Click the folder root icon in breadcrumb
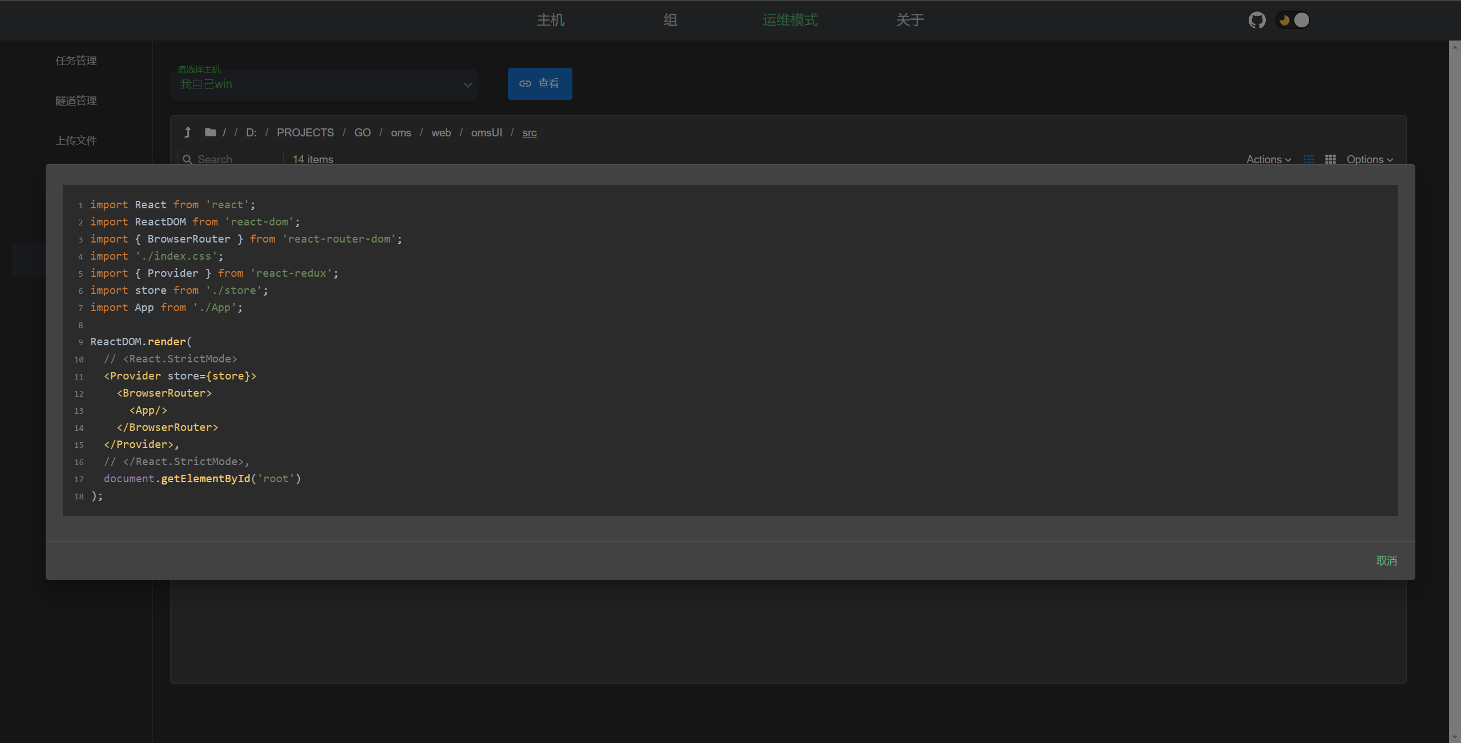The width and height of the screenshot is (1461, 743). (211, 132)
